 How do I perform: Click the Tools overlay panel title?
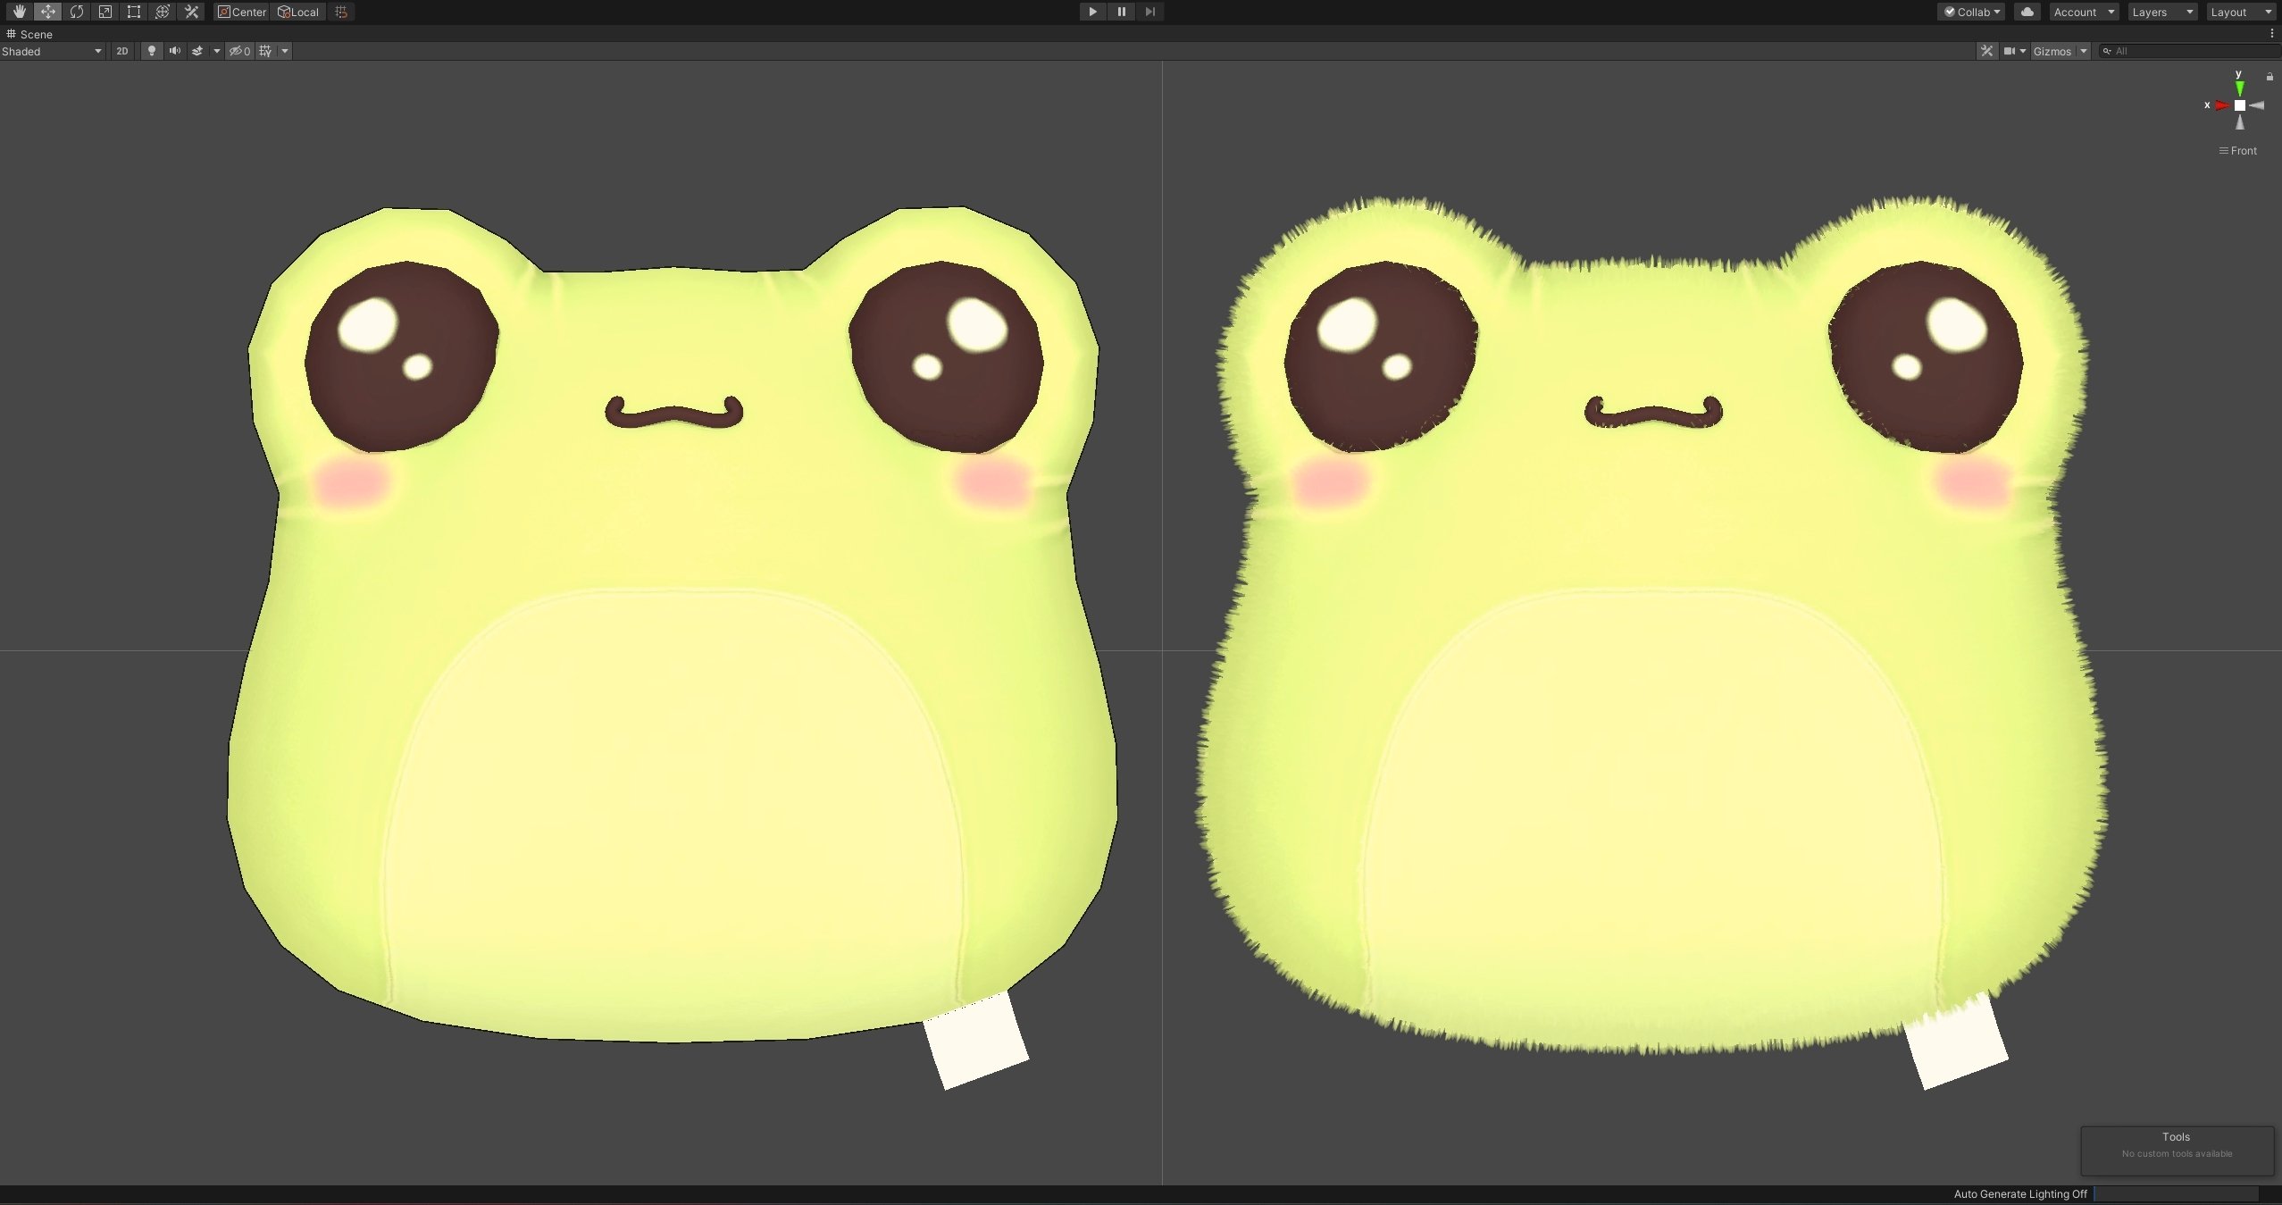2176,1137
